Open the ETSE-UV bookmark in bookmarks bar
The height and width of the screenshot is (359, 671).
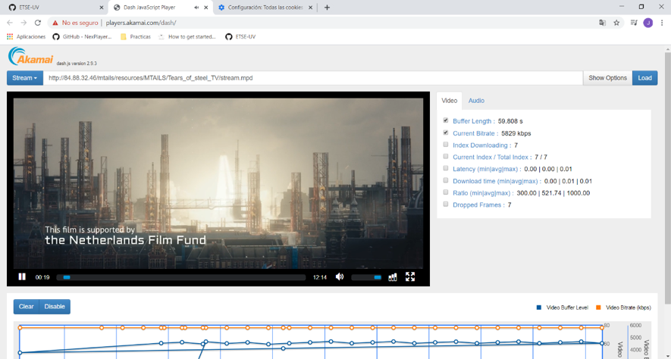240,37
